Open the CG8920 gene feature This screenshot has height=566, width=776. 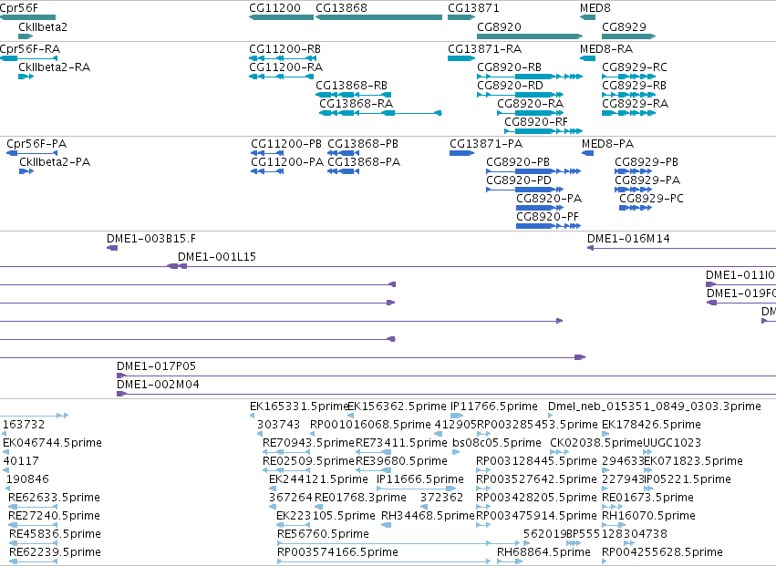(530, 36)
